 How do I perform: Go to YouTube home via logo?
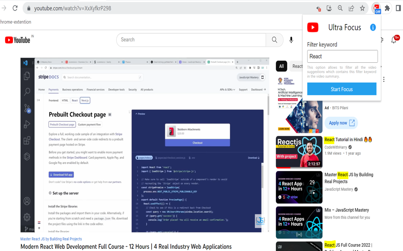coord(18,40)
